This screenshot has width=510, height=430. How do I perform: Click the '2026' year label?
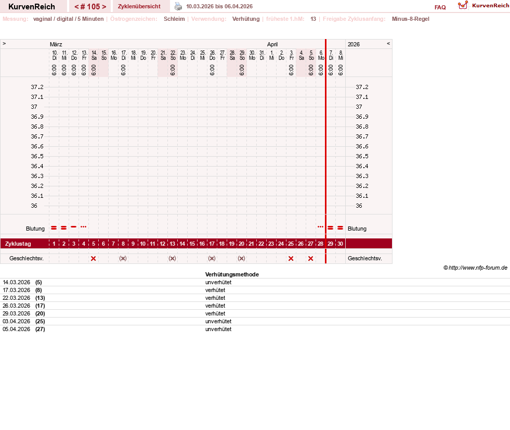click(x=354, y=44)
